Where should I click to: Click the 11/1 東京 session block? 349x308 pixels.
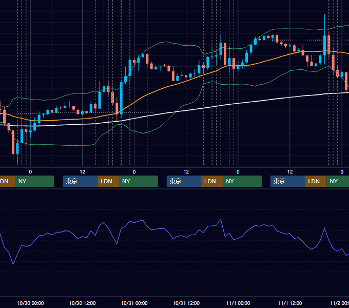point(287,181)
